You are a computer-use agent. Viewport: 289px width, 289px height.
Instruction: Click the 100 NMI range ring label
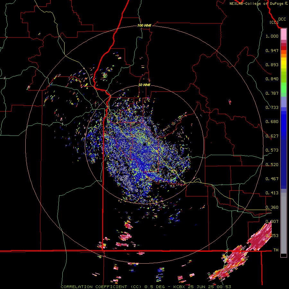pos(144,25)
